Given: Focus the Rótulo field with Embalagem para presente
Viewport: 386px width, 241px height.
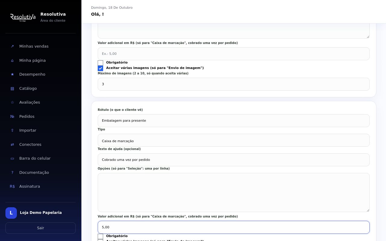Looking at the screenshot, I should (x=234, y=120).
